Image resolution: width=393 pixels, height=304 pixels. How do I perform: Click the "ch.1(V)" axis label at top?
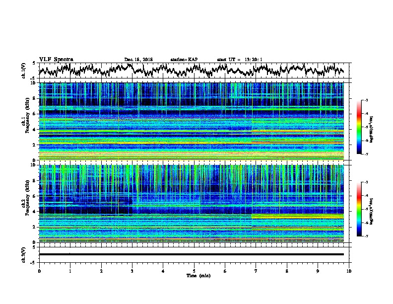click(x=24, y=71)
